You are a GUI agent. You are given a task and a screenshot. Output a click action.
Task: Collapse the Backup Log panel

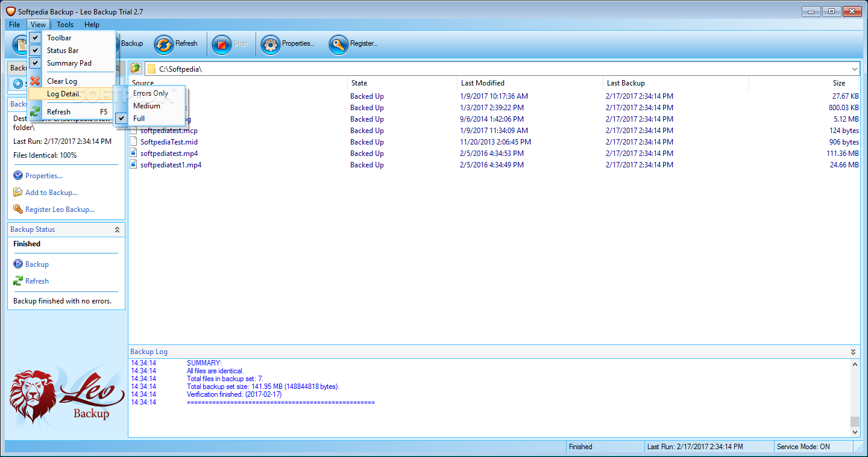(854, 352)
